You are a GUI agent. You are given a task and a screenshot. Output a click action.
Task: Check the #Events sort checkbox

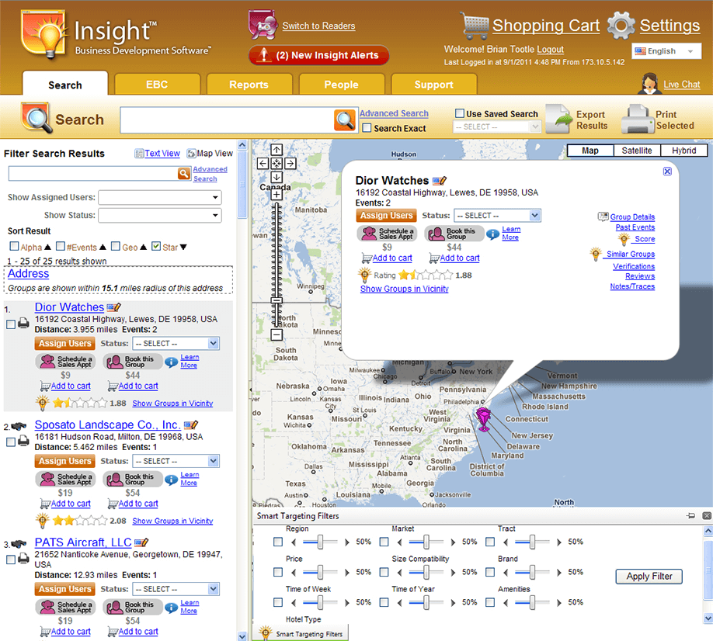pyautogui.click(x=61, y=246)
